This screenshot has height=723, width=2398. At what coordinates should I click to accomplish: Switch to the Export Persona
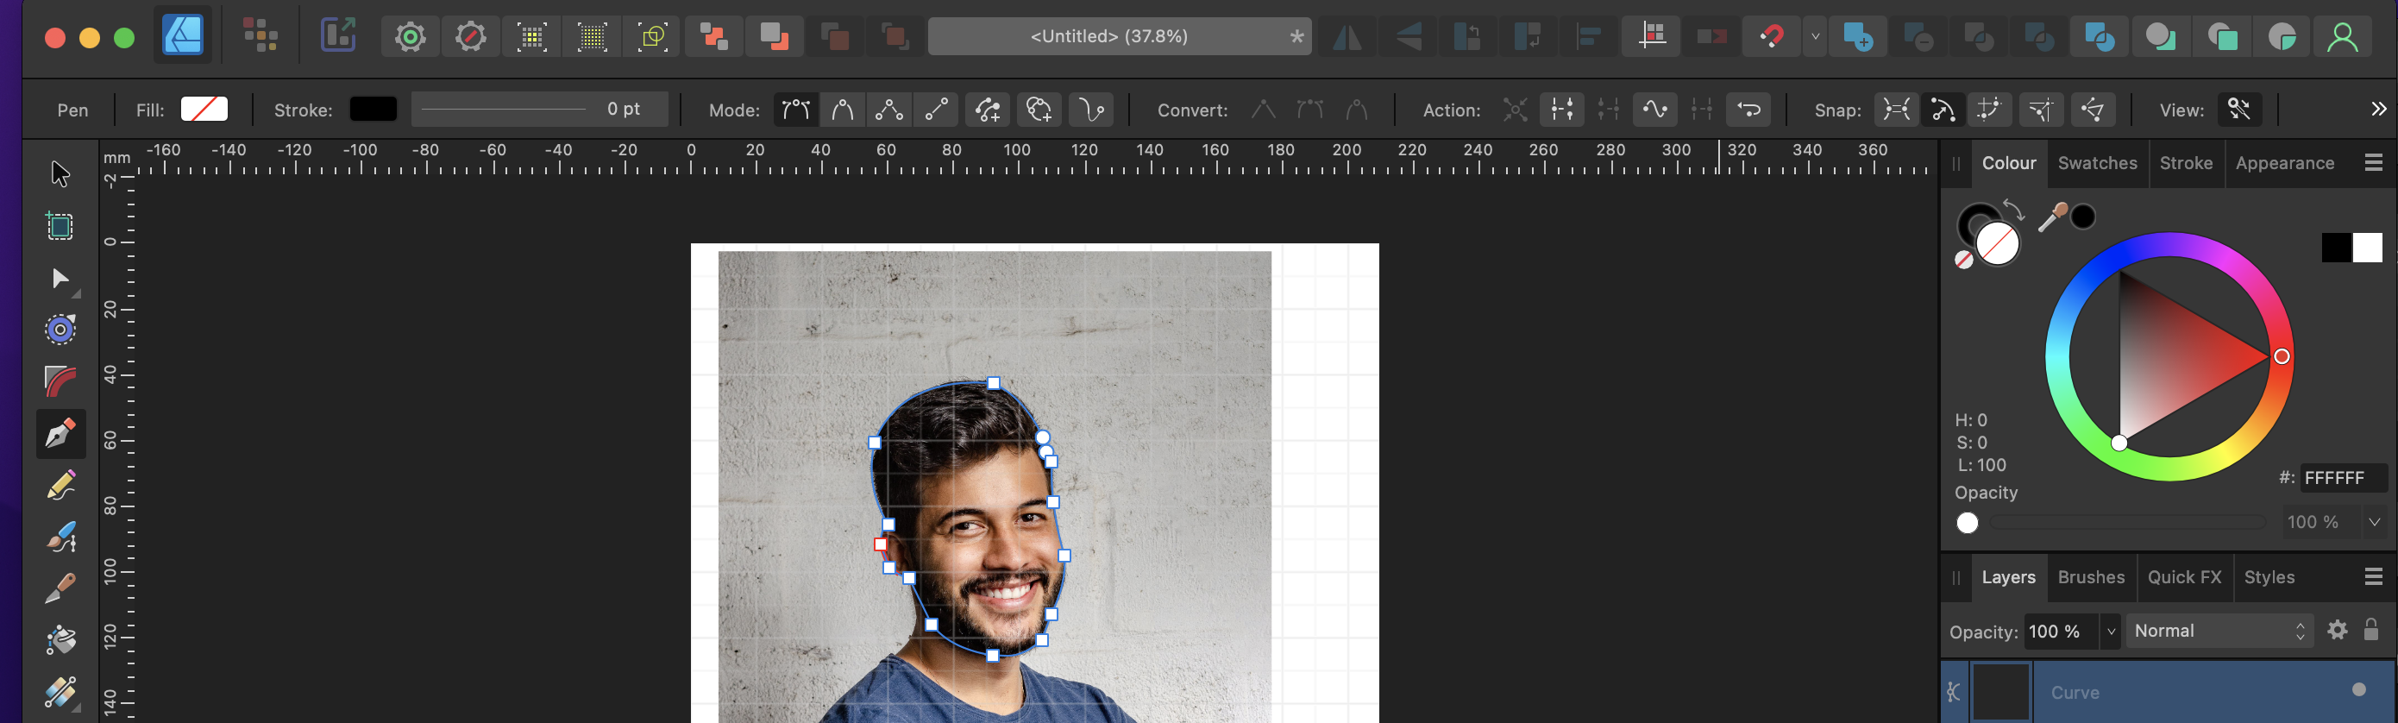click(x=338, y=36)
